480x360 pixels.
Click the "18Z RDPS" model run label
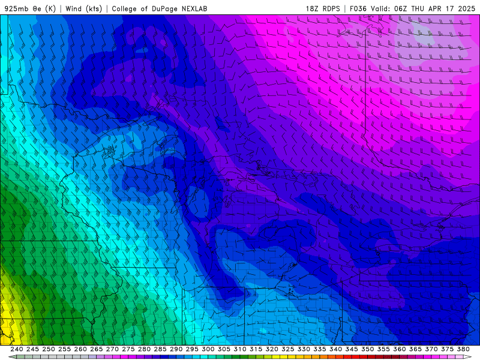tap(323, 8)
